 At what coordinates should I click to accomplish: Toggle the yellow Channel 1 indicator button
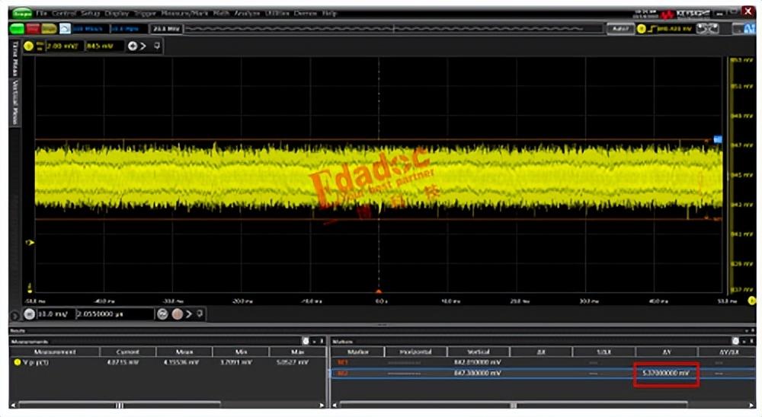[x=29, y=46]
